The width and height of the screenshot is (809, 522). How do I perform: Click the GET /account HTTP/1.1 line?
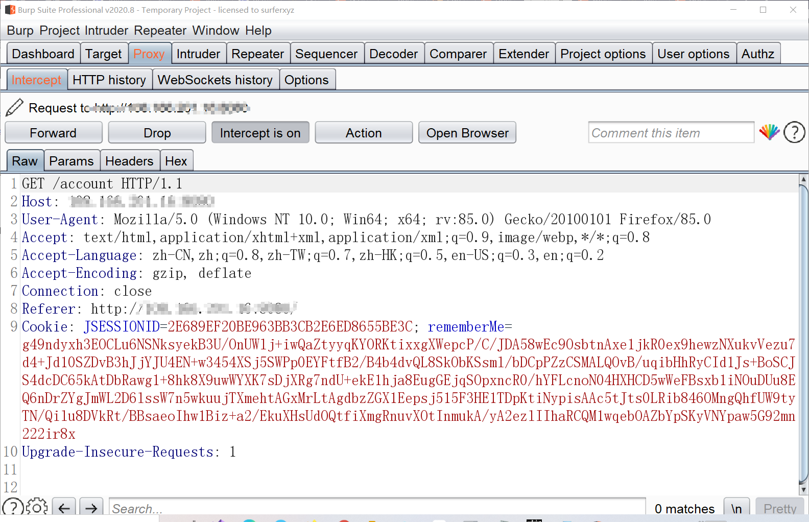coord(102,183)
